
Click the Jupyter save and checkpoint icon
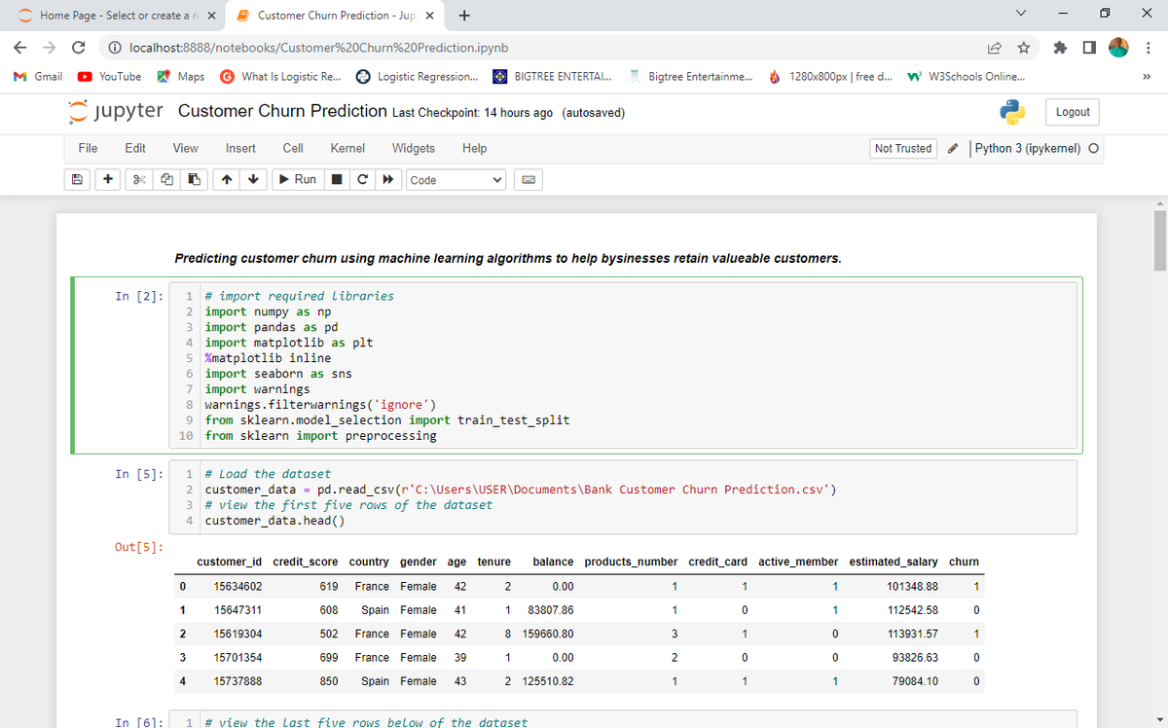[x=76, y=180]
